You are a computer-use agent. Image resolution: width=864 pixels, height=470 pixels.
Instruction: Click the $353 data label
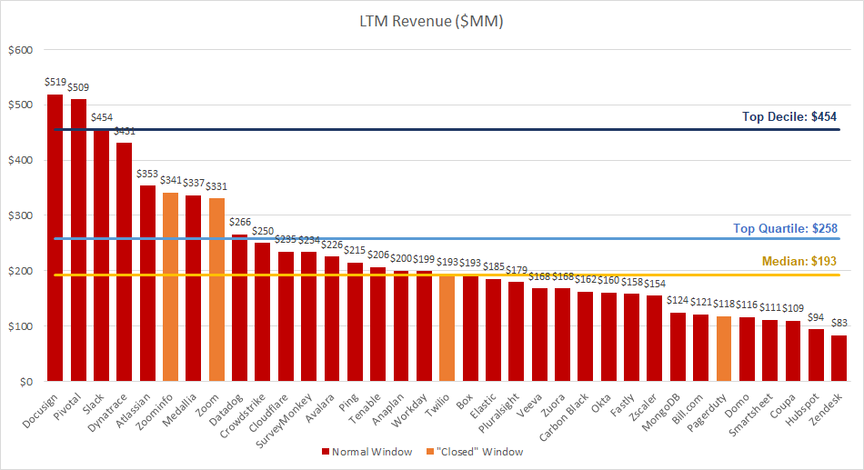click(147, 174)
